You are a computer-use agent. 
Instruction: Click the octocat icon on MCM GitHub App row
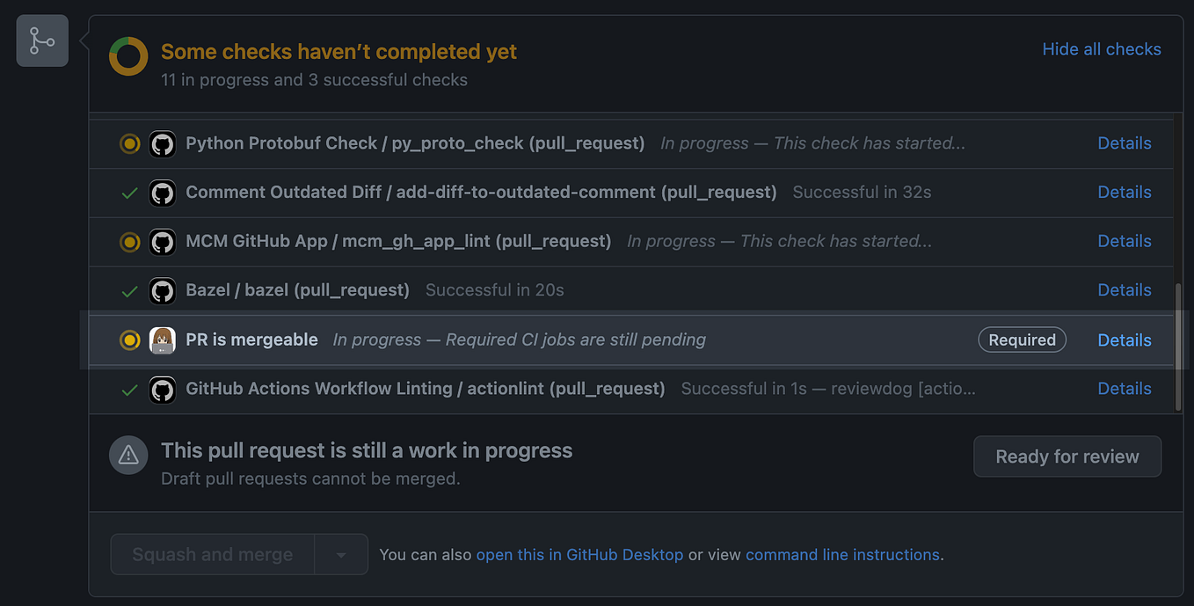[163, 241]
